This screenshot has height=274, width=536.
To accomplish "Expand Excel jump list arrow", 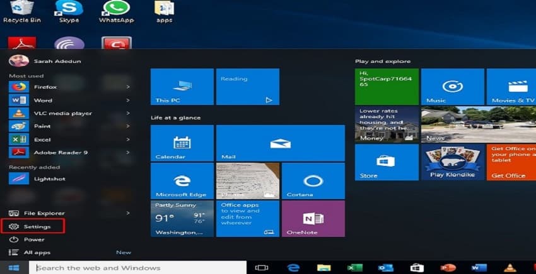I will click(x=128, y=140).
